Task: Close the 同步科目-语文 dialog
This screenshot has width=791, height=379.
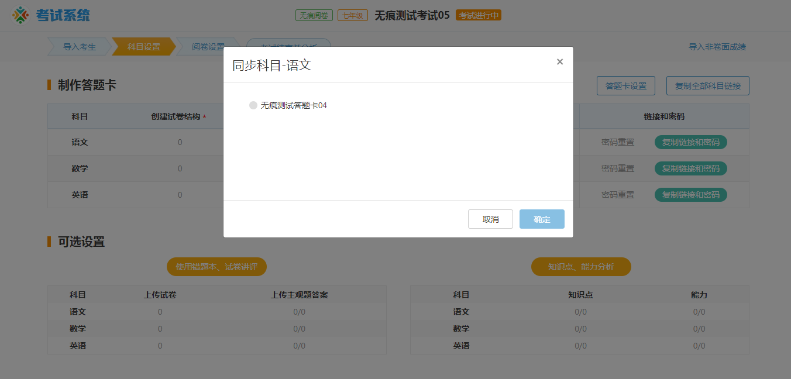Action: point(559,61)
